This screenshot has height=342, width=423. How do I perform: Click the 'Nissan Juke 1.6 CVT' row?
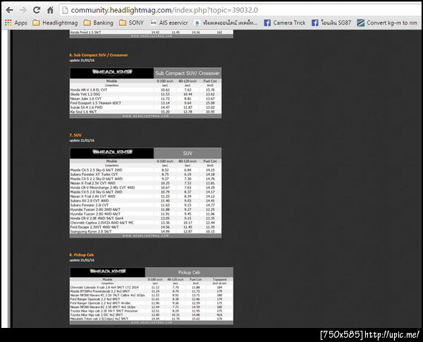click(x=146, y=99)
